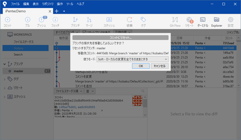Click the Discard (破棄) toolbar icon
The image size is (241, 140).
[x=129, y=19]
